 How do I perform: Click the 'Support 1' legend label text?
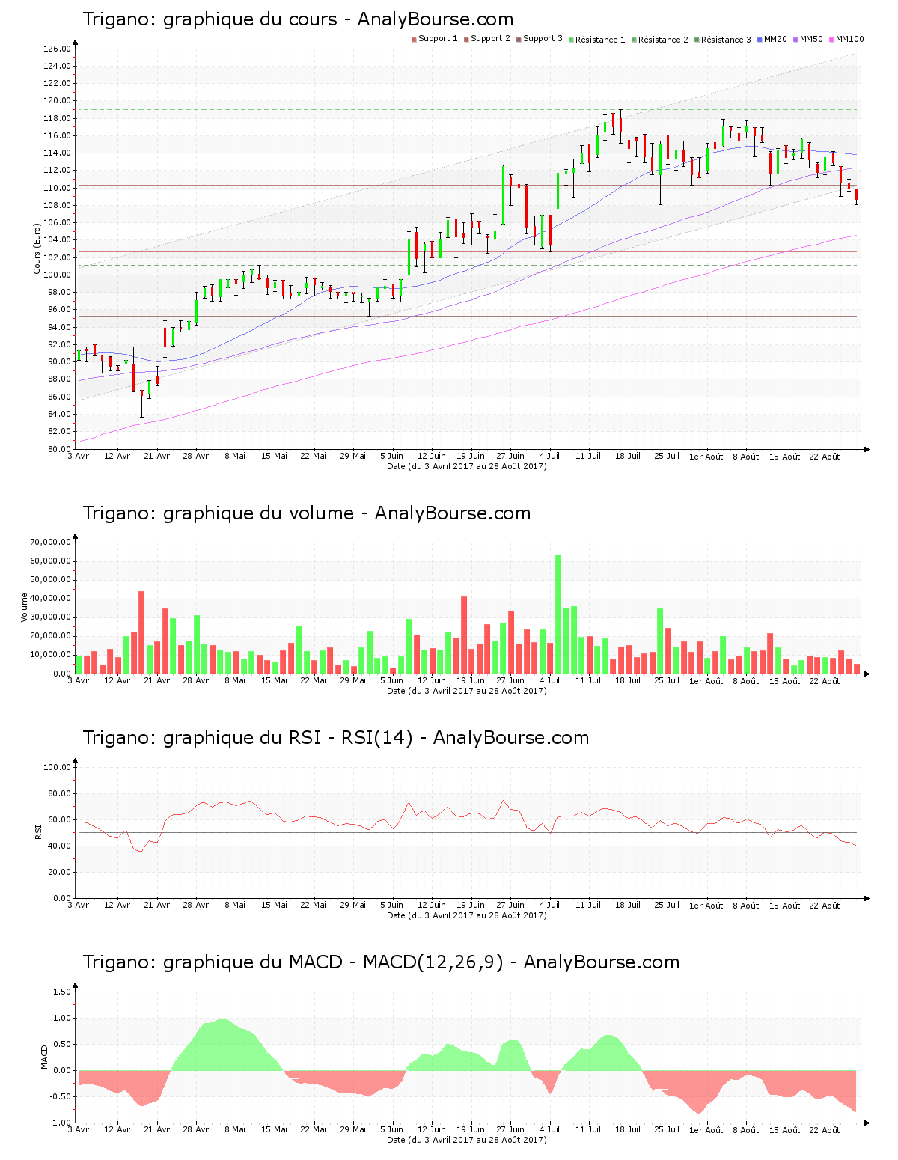(x=438, y=39)
